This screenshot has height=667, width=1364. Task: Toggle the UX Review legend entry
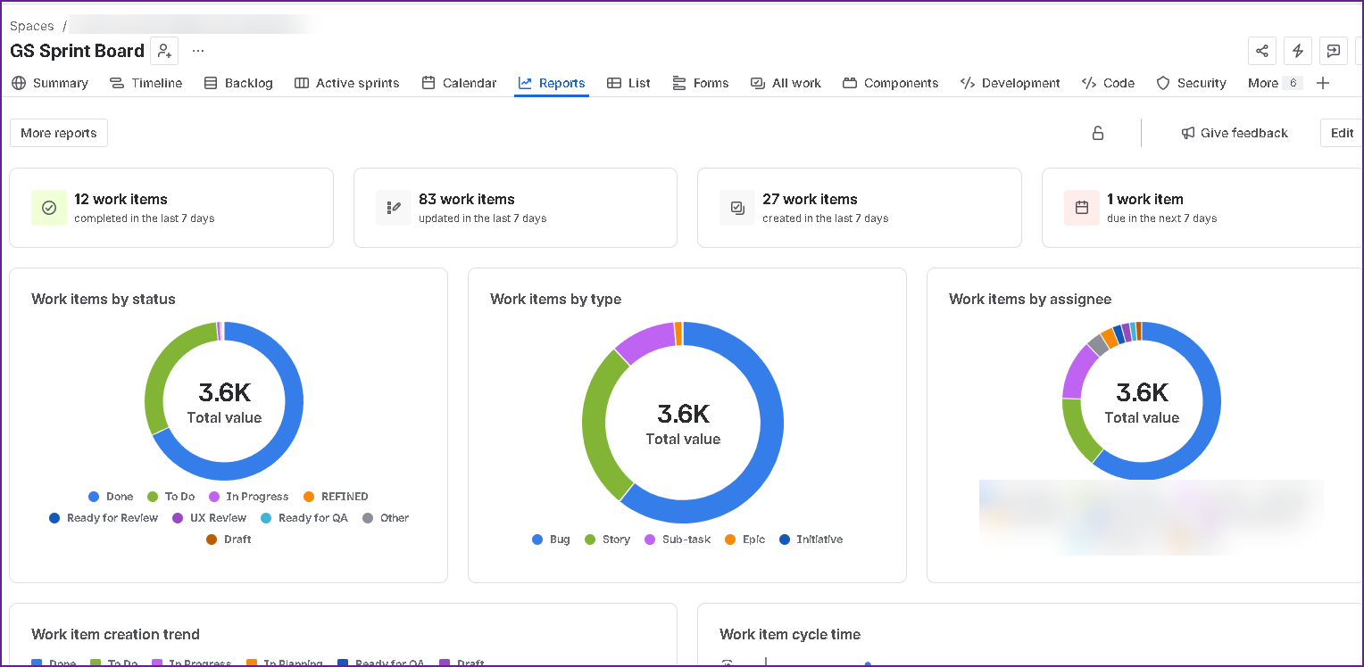[209, 518]
